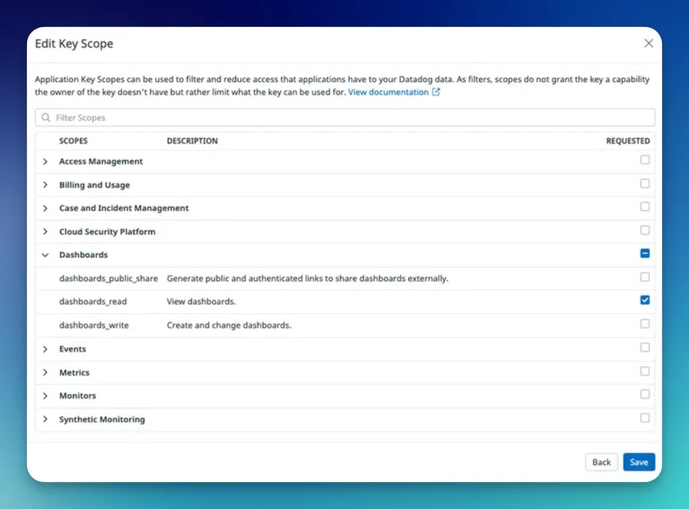Collapse the Dashboards group chevron
689x509 pixels.
(45, 255)
